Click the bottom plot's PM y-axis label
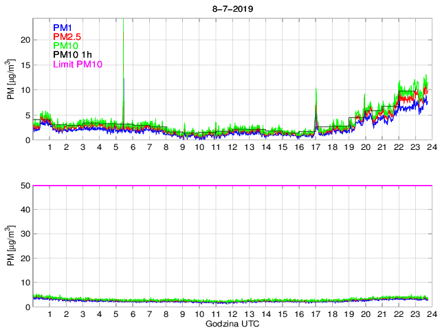Screen dimensions: 440x330 click(11, 245)
